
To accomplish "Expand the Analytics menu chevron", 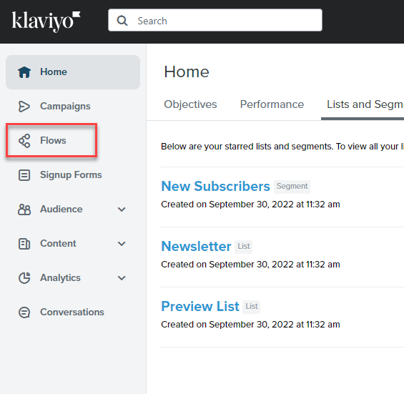I will pos(122,277).
